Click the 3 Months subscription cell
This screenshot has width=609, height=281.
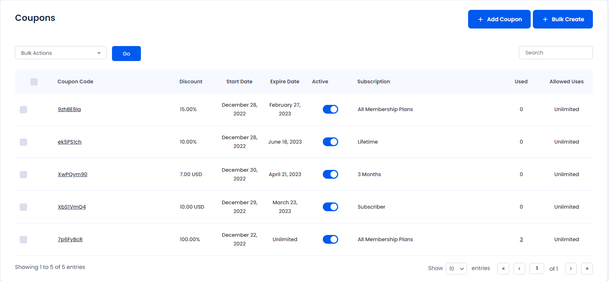(369, 174)
